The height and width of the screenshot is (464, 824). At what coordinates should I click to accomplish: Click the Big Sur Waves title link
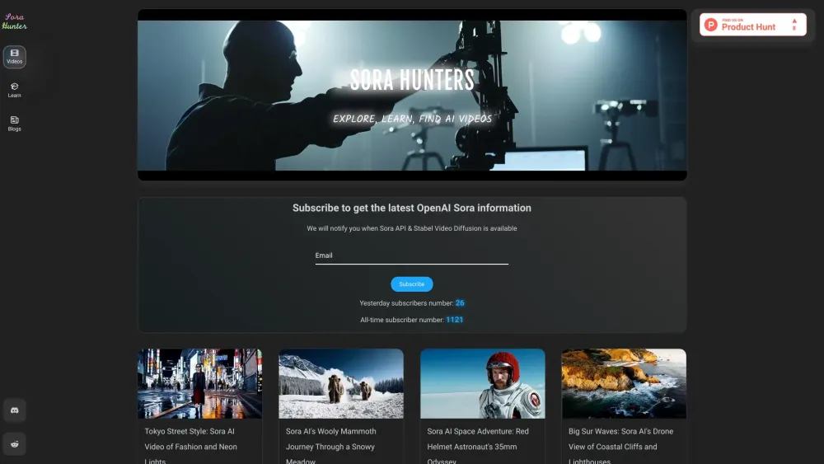(x=620, y=438)
